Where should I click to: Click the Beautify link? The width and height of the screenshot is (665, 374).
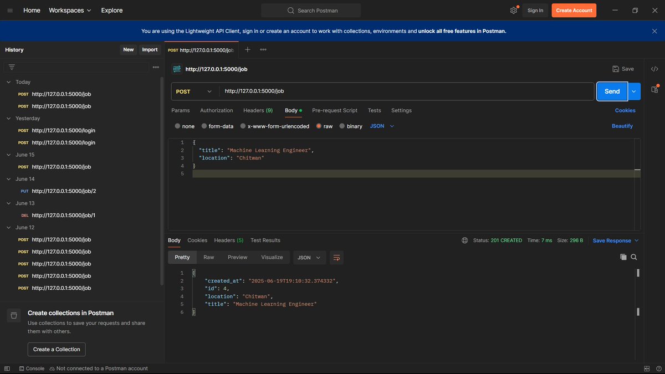(x=622, y=126)
